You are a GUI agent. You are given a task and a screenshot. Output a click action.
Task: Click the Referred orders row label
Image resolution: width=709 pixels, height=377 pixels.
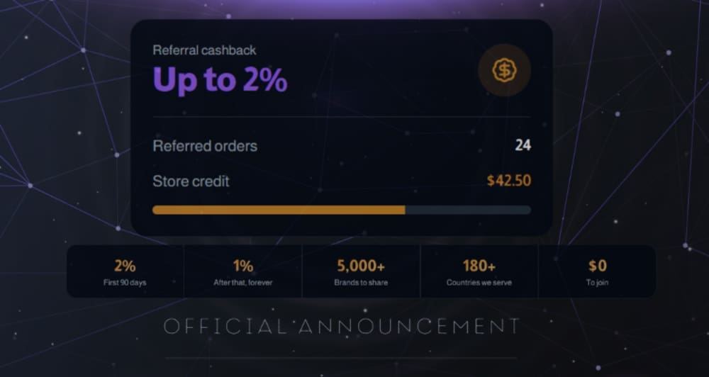click(x=205, y=146)
